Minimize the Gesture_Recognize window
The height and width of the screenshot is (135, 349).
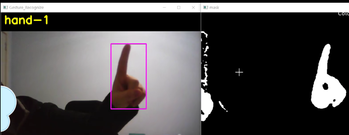[x=164, y=8]
